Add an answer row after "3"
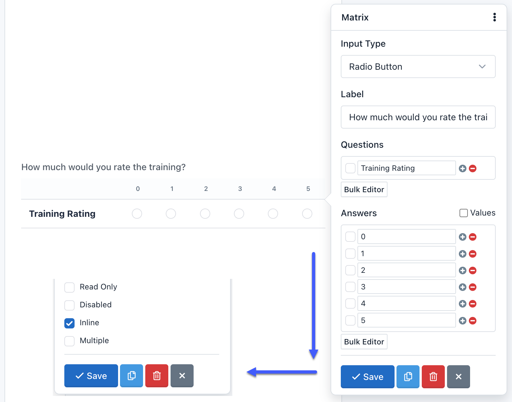 [462, 287]
